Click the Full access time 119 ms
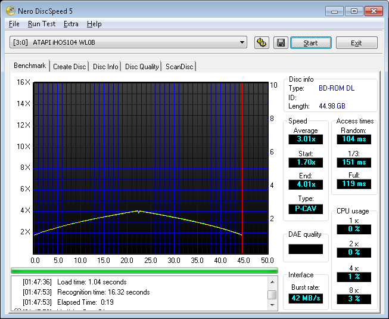 click(354, 184)
